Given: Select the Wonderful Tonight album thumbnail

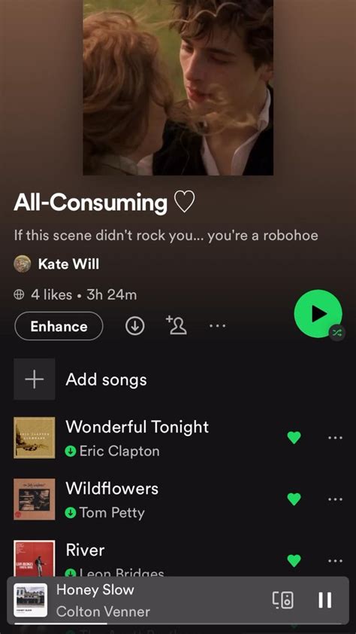Looking at the screenshot, I should tap(35, 438).
